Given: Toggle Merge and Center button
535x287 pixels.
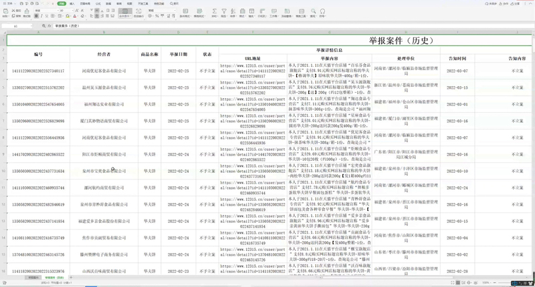Looking at the screenshot, I should (x=125, y=13).
